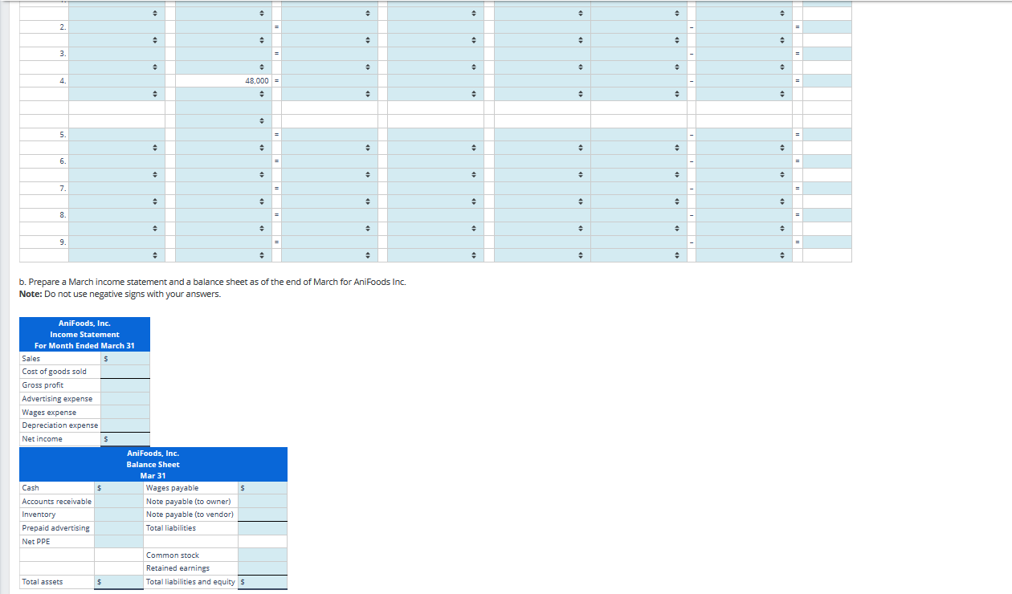Click the 'Balance Sheet' table heading
1012x594 pixels.
coord(153,464)
